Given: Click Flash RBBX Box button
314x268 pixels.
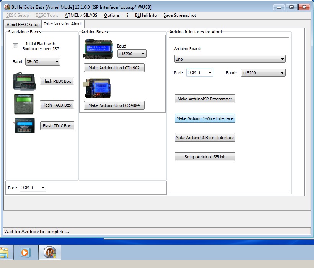Looking at the screenshot, I should [x=57, y=81].
